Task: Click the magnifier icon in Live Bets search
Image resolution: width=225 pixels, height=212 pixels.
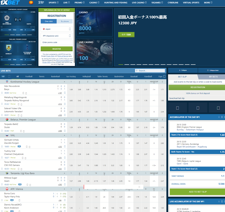Action: click(137, 71)
